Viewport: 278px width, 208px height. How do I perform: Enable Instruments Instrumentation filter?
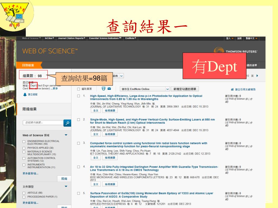[24, 165]
